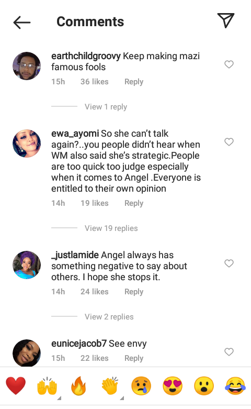Reply to ewa_ayomi's comment
This screenshot has height=409, width=251.
click(x=134, y=203)
